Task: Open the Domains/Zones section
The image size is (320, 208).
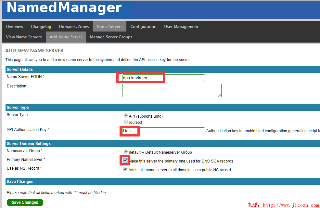Action: [x=74, y=27]
